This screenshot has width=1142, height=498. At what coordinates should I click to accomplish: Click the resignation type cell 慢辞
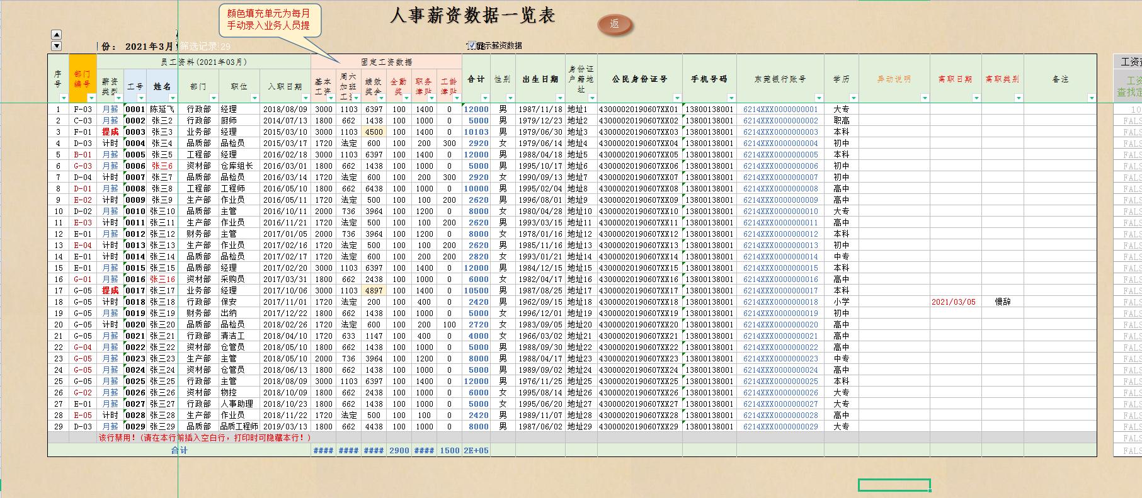pos(1003,302)
